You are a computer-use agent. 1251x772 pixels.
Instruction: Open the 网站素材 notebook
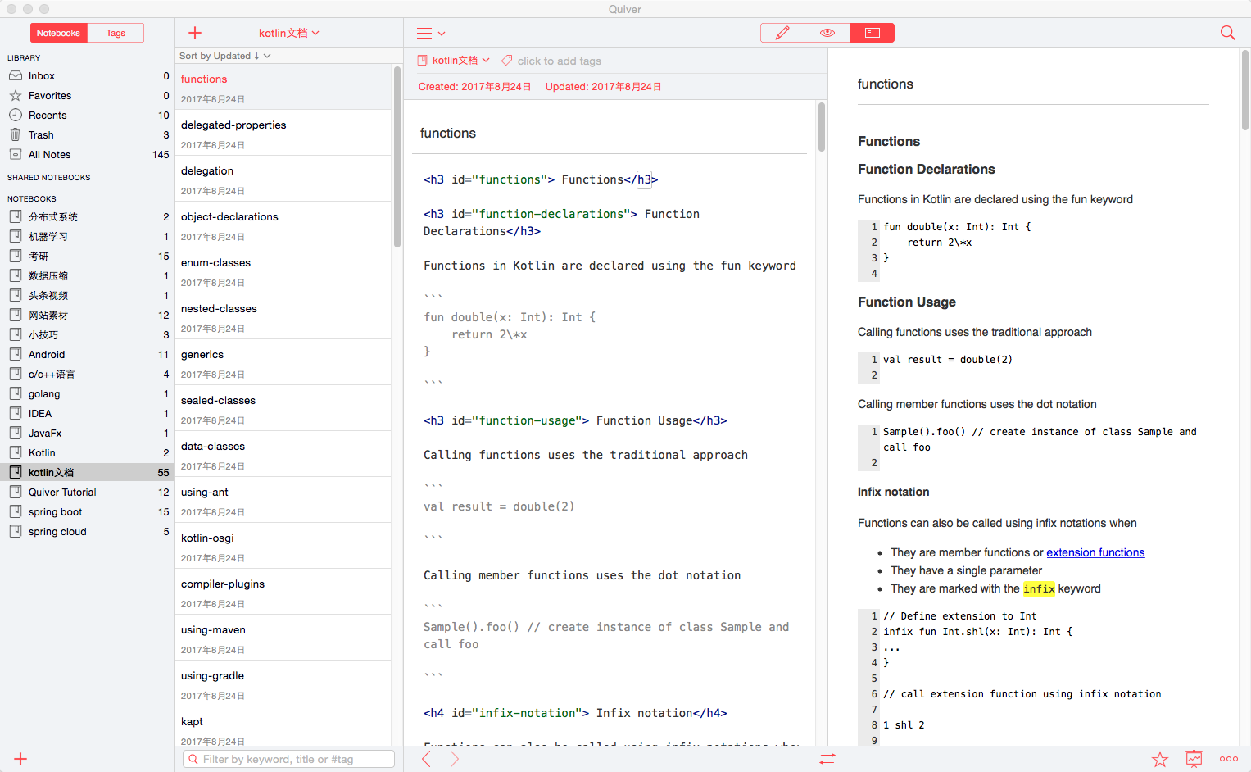(87, 316)
